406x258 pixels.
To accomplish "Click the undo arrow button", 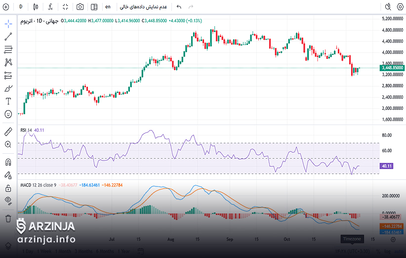I will (x=179, y=7).
